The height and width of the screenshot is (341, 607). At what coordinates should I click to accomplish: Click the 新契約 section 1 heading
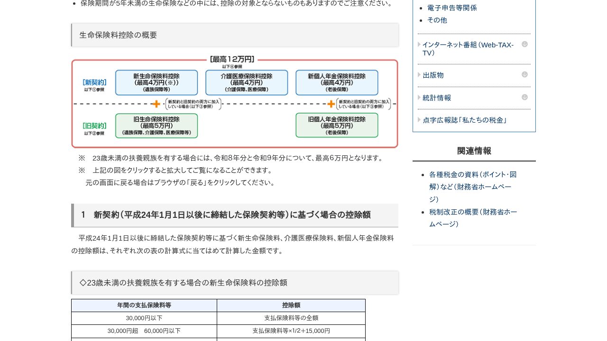(235, 215)
